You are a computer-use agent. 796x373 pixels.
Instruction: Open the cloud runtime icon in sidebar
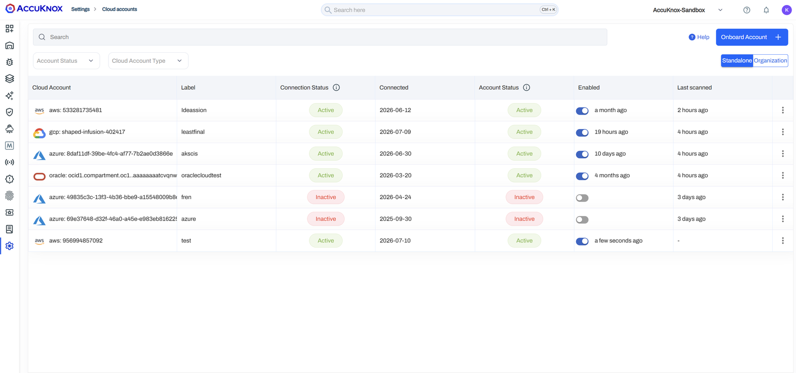click(x=9, y=129)
